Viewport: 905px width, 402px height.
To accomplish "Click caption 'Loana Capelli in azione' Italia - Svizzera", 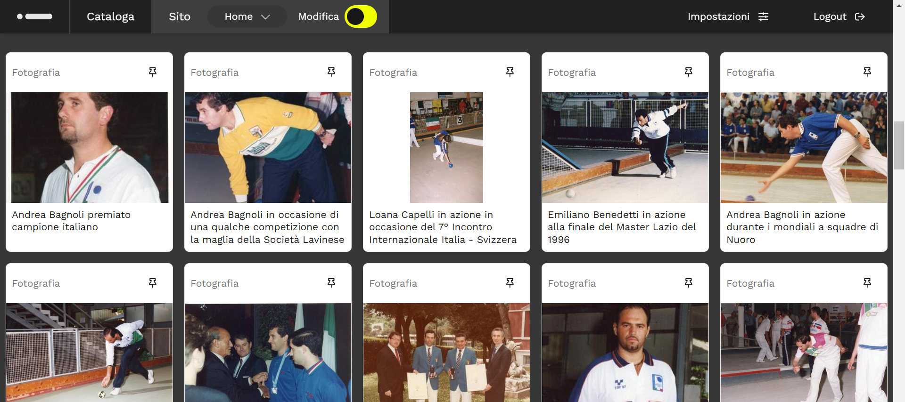I will tap(443, 227).
